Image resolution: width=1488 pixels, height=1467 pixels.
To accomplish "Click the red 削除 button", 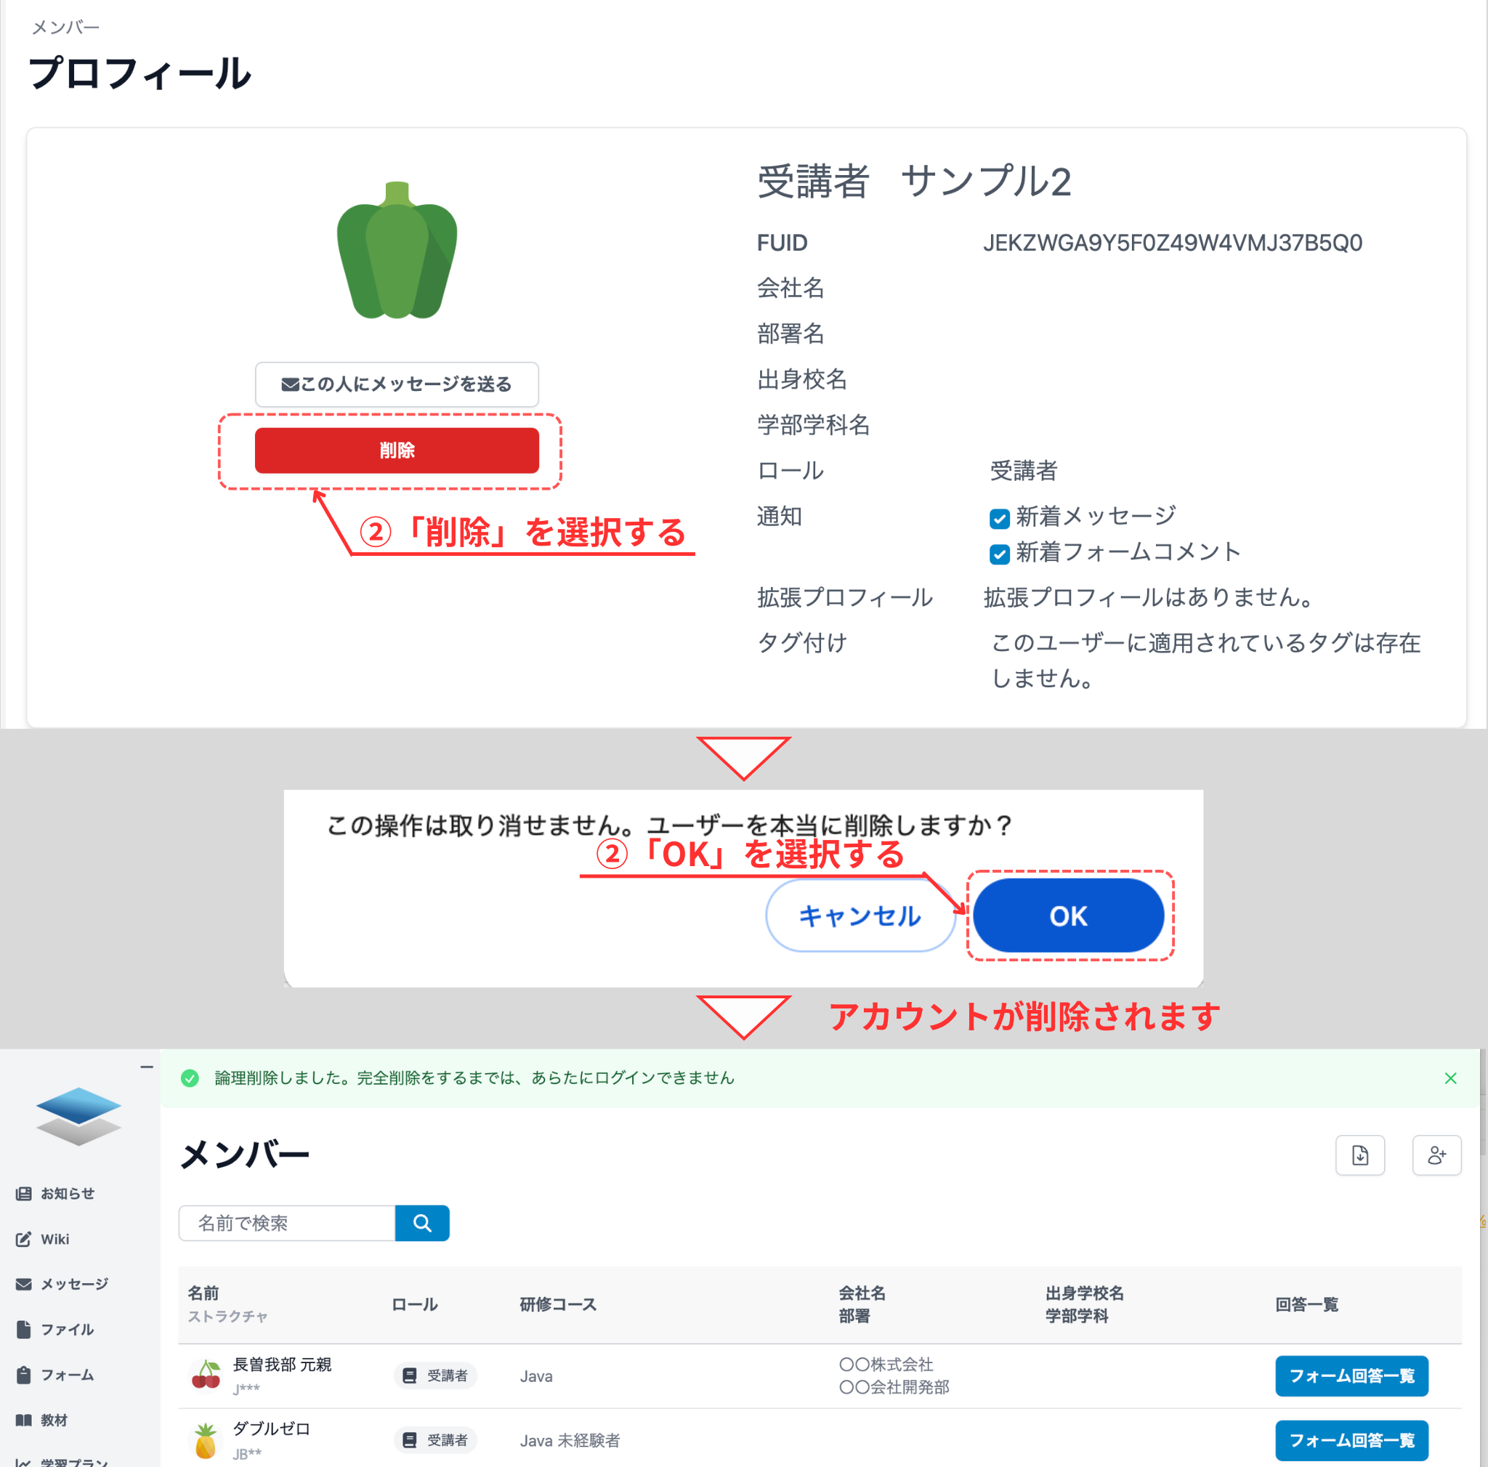I will (x=396, y=450).
